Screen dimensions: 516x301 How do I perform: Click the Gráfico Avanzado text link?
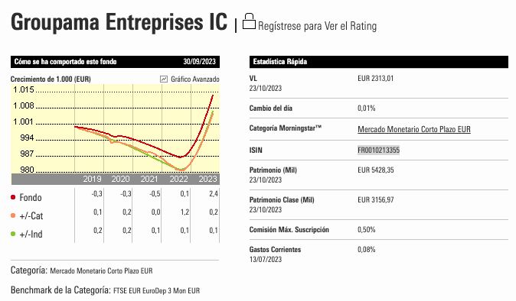pyautogui.click(x=194, y=79)
